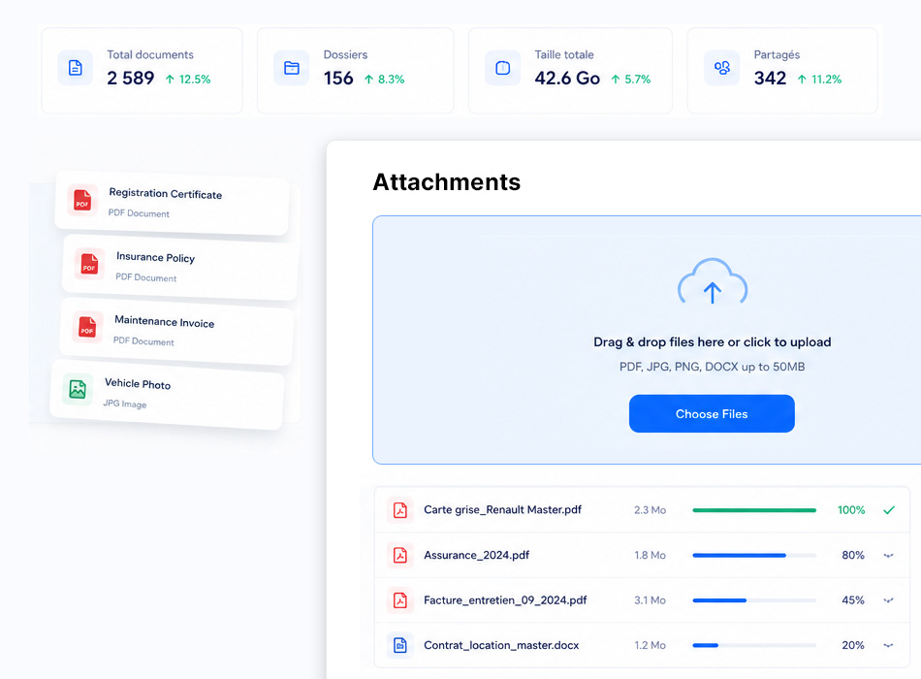Click the PDF, JPG, PNG, DOCX format hint

tap(712, 367)
